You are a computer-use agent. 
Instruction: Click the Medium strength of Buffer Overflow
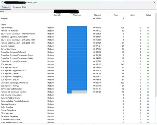click(51, 107)
